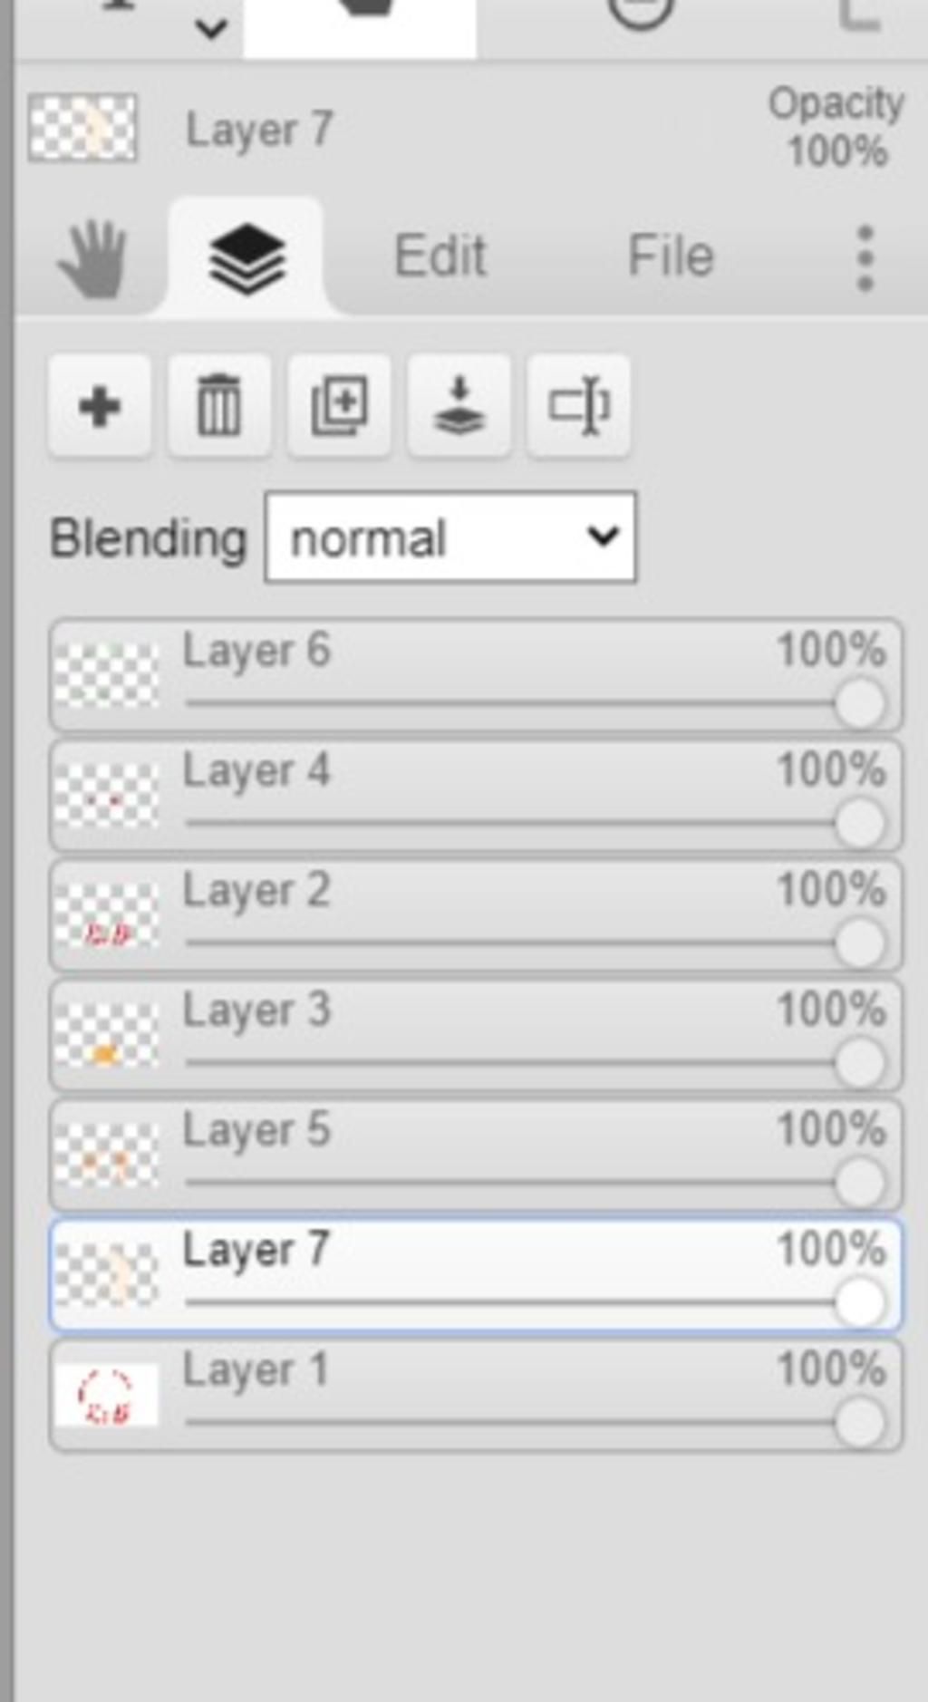Click Layer 3 opacity slider handle
This screenshot has width=928, height=1702.
click(859, 1062)
